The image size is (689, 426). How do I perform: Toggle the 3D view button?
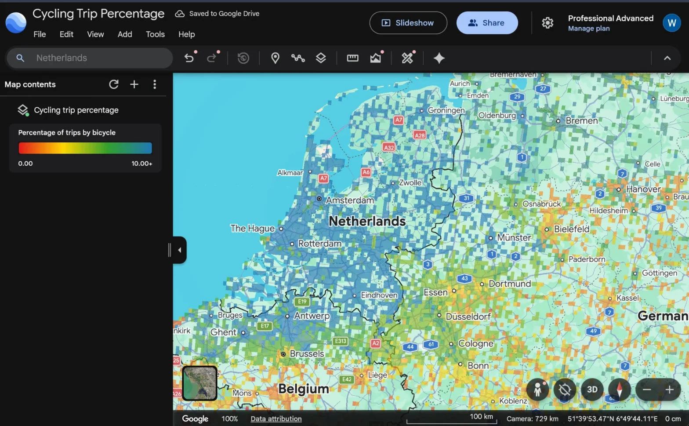point(592,390)
